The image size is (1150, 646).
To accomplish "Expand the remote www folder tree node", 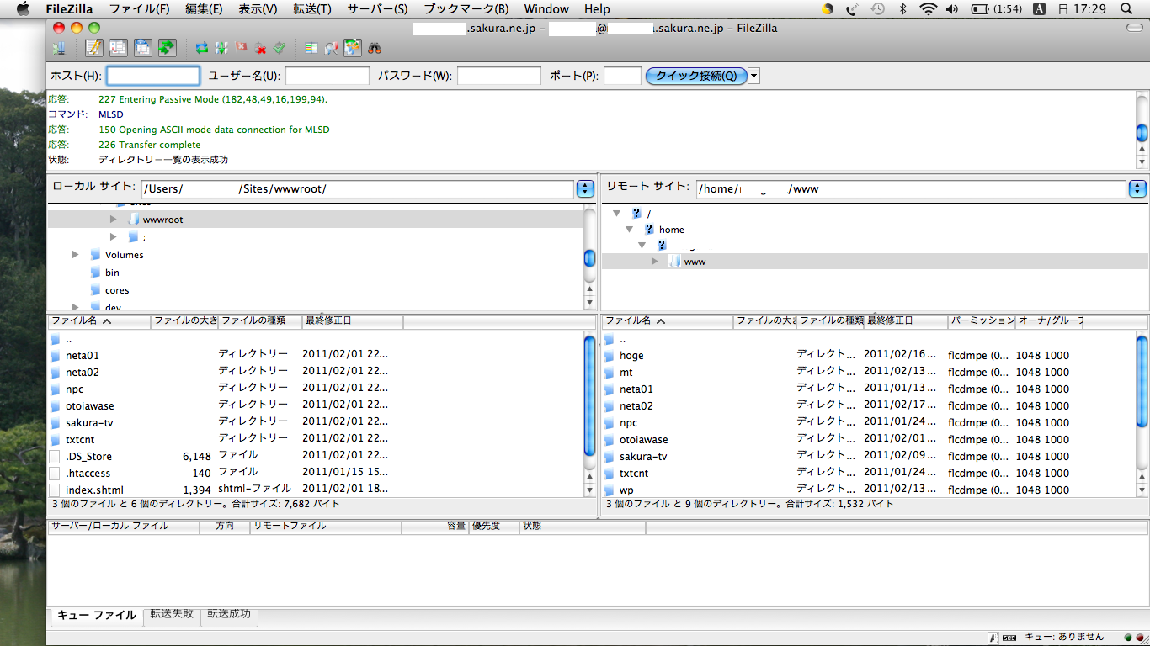I will (655, 262).
